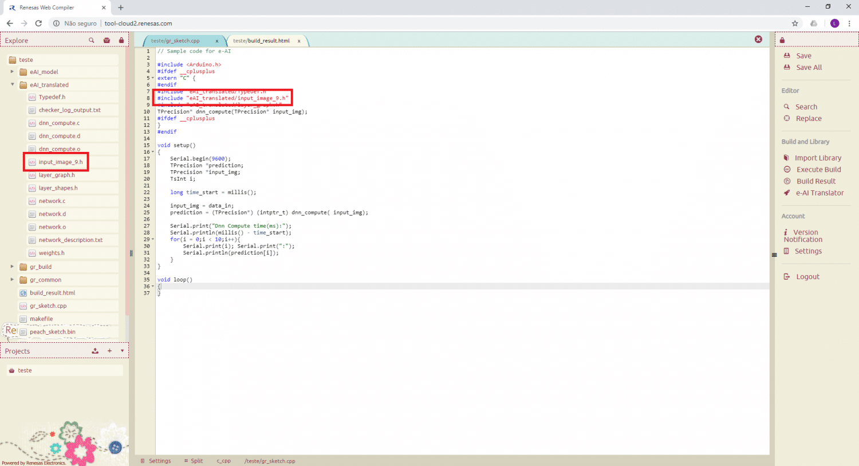859x466 pixels.
Task: Expand the eAI_model folder
Action: 12,72
